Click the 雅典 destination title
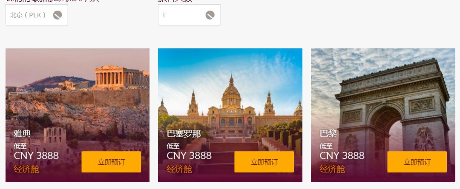This screenshot has width=460, height=189. pos(22,134)
